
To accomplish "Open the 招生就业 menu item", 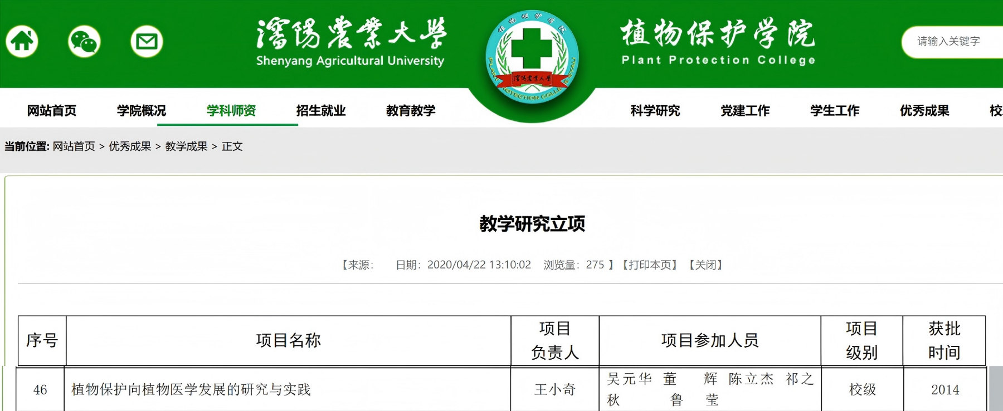I will tap(321, 111).
